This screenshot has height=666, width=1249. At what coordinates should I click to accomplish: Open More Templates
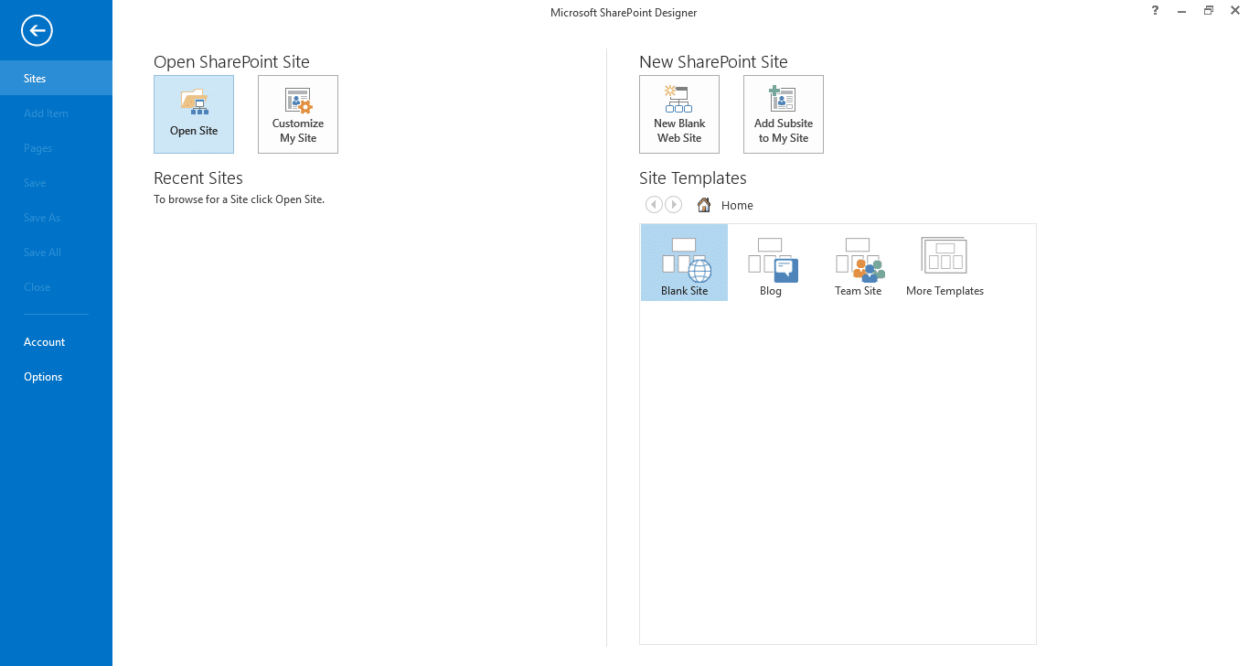click(x=945, y=263)
